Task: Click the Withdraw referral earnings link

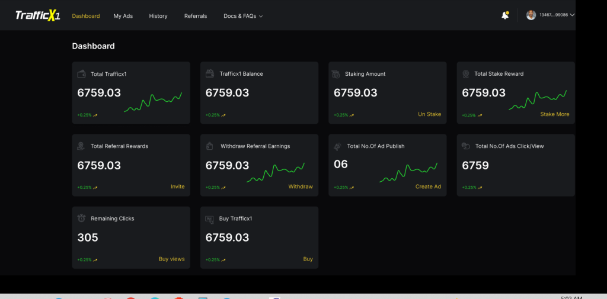Action: pyautogui.click(x=301, y=187)
